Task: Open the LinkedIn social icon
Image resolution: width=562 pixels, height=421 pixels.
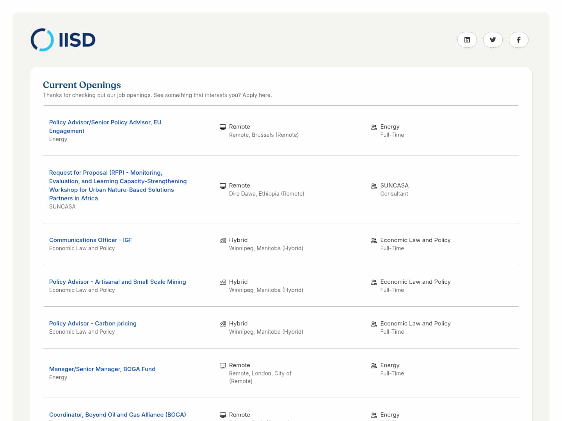Action: (x=467, y=40)
